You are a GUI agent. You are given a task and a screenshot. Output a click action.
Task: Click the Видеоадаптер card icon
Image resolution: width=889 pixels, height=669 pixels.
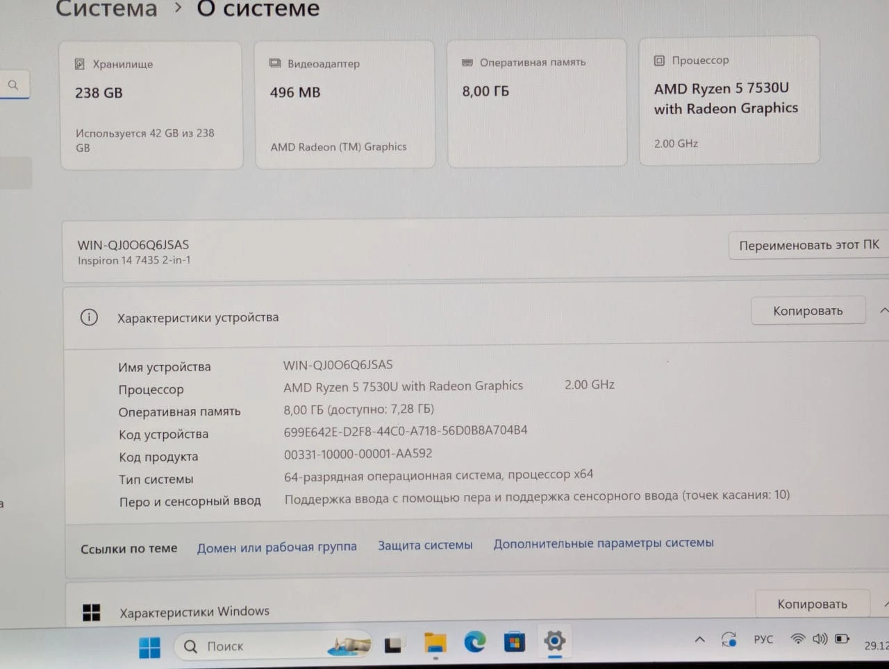[275, 63]
